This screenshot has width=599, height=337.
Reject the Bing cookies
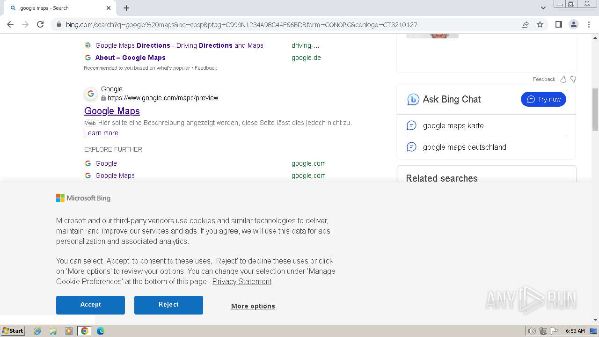click(x=168, y=305)
